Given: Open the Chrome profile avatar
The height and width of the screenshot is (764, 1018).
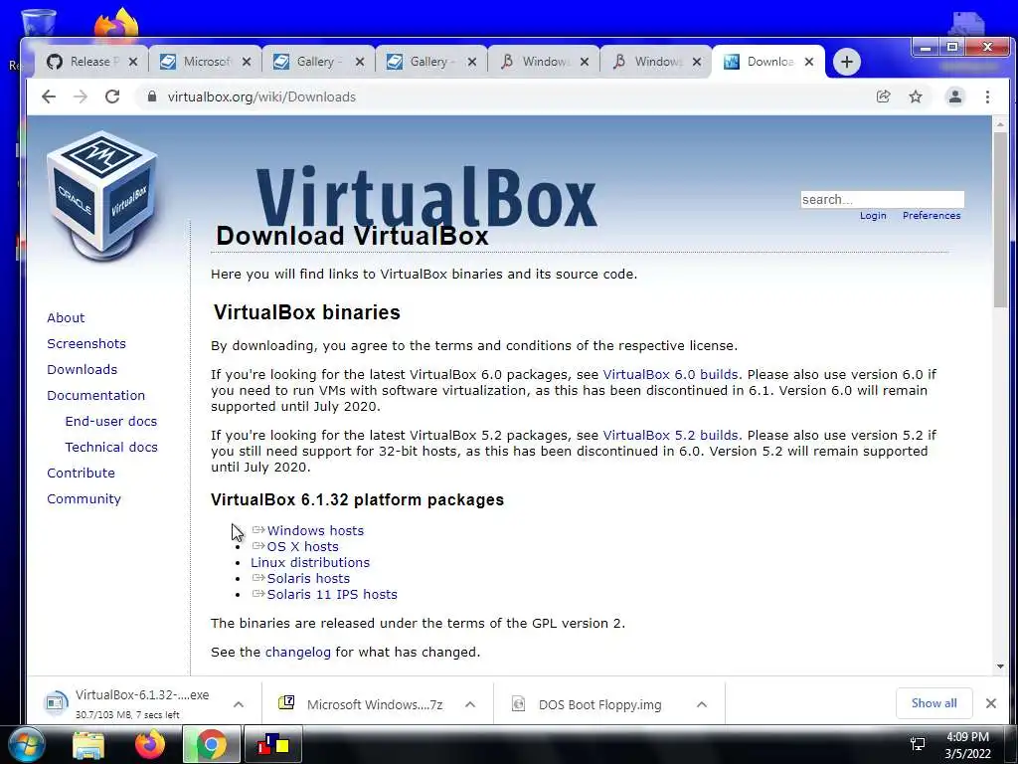Looking at the screenshot, I should pos(955,96).
